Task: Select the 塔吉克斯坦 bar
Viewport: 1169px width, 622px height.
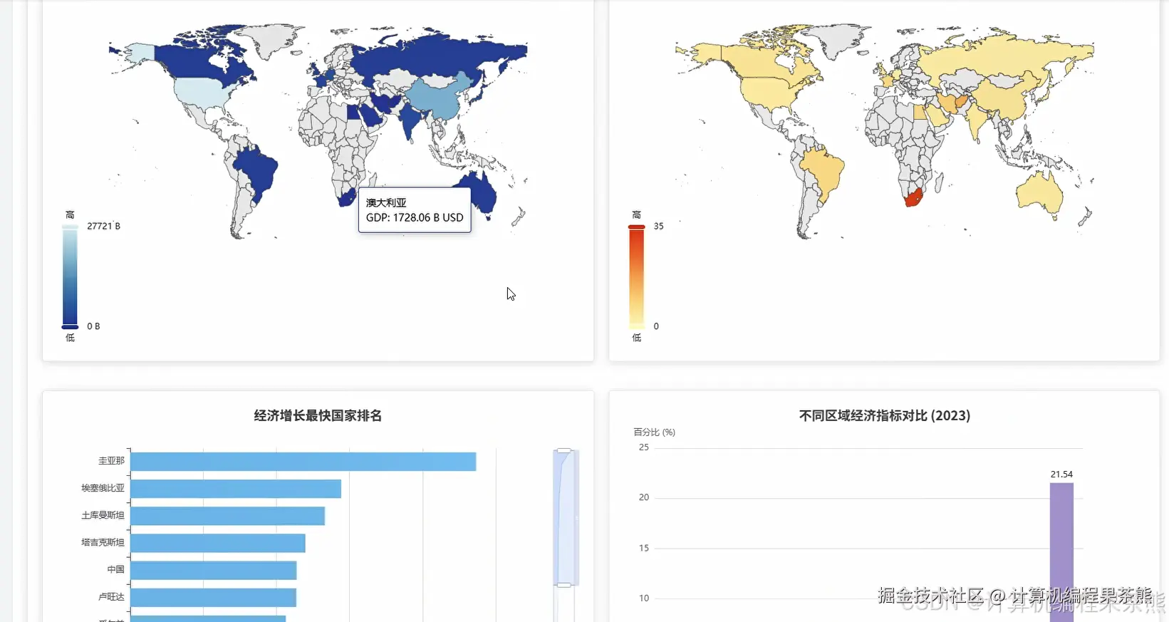Action: click(217, 543)
